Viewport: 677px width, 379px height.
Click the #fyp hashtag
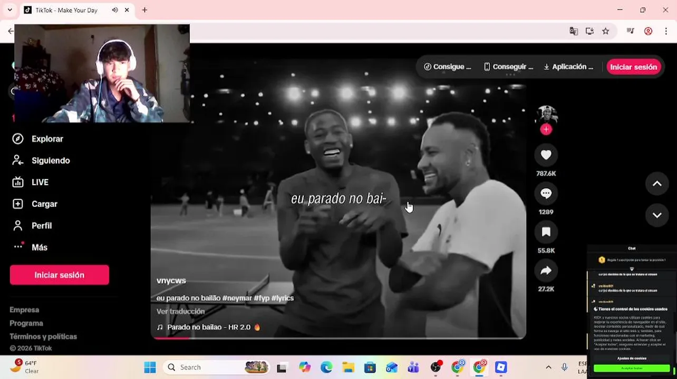tap(262, 298)
